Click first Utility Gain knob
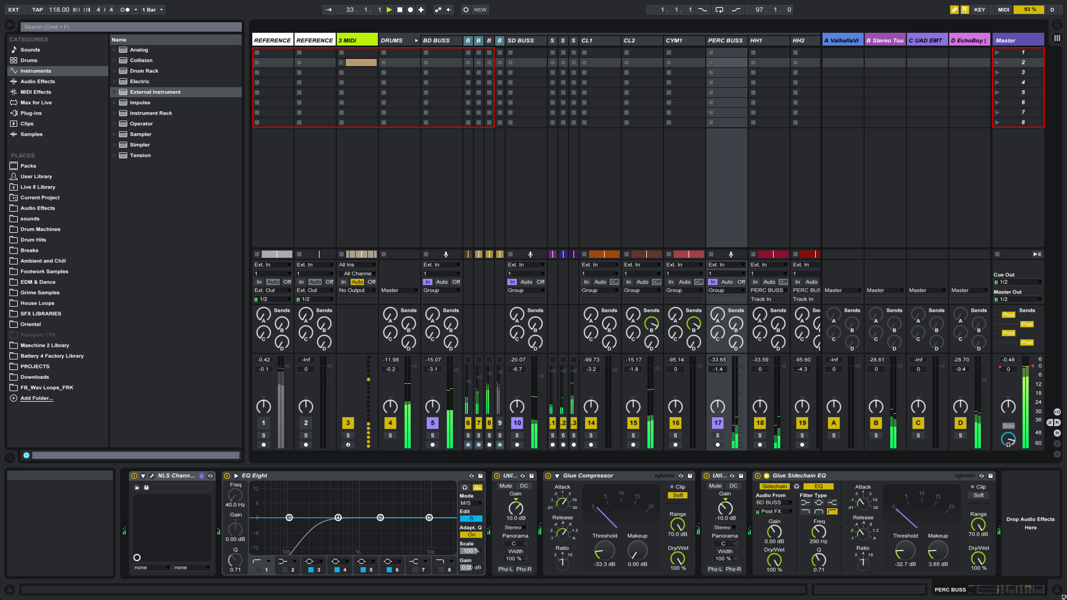 pyautogui.click(x=516, y=507)
